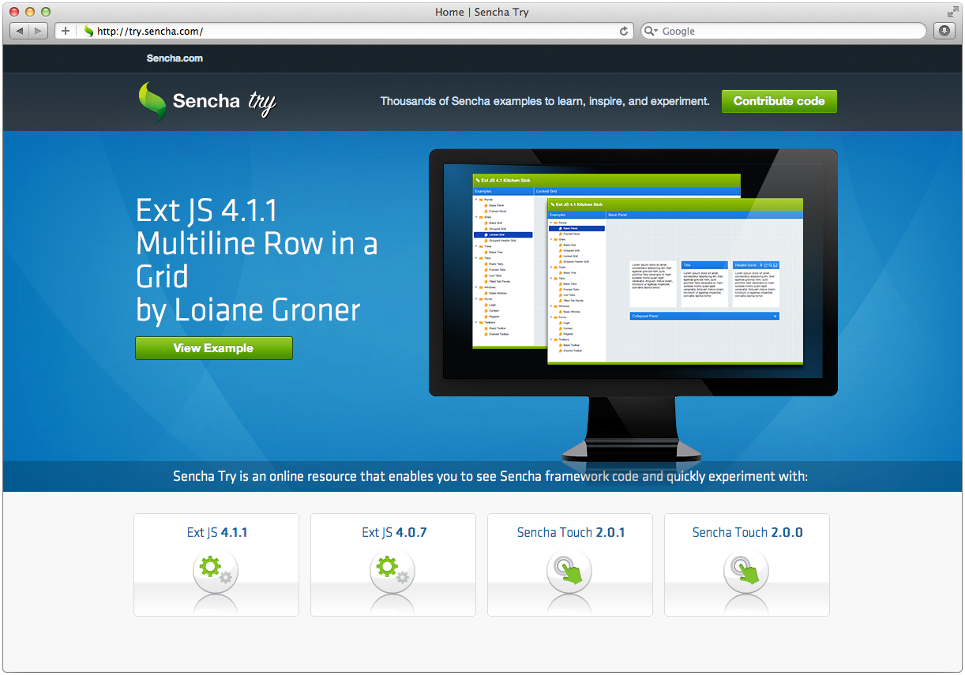Viewport: 965px width, 675px height.
Task: Click the touch-hand icon under Sencha Touch 2.0.0
Action: tap(746, 572)
